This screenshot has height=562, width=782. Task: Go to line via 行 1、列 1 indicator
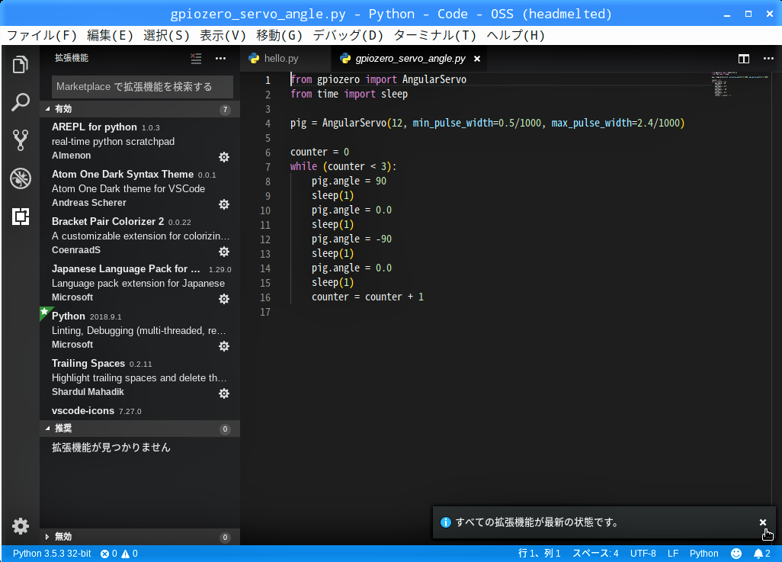(539, 554)
